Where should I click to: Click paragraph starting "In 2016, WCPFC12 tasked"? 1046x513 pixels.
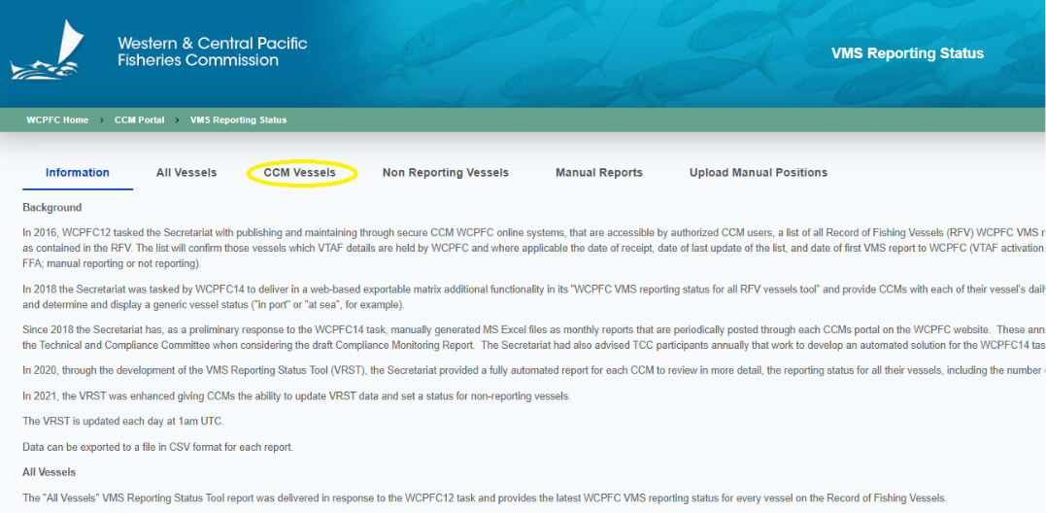(x=533, y=246)
